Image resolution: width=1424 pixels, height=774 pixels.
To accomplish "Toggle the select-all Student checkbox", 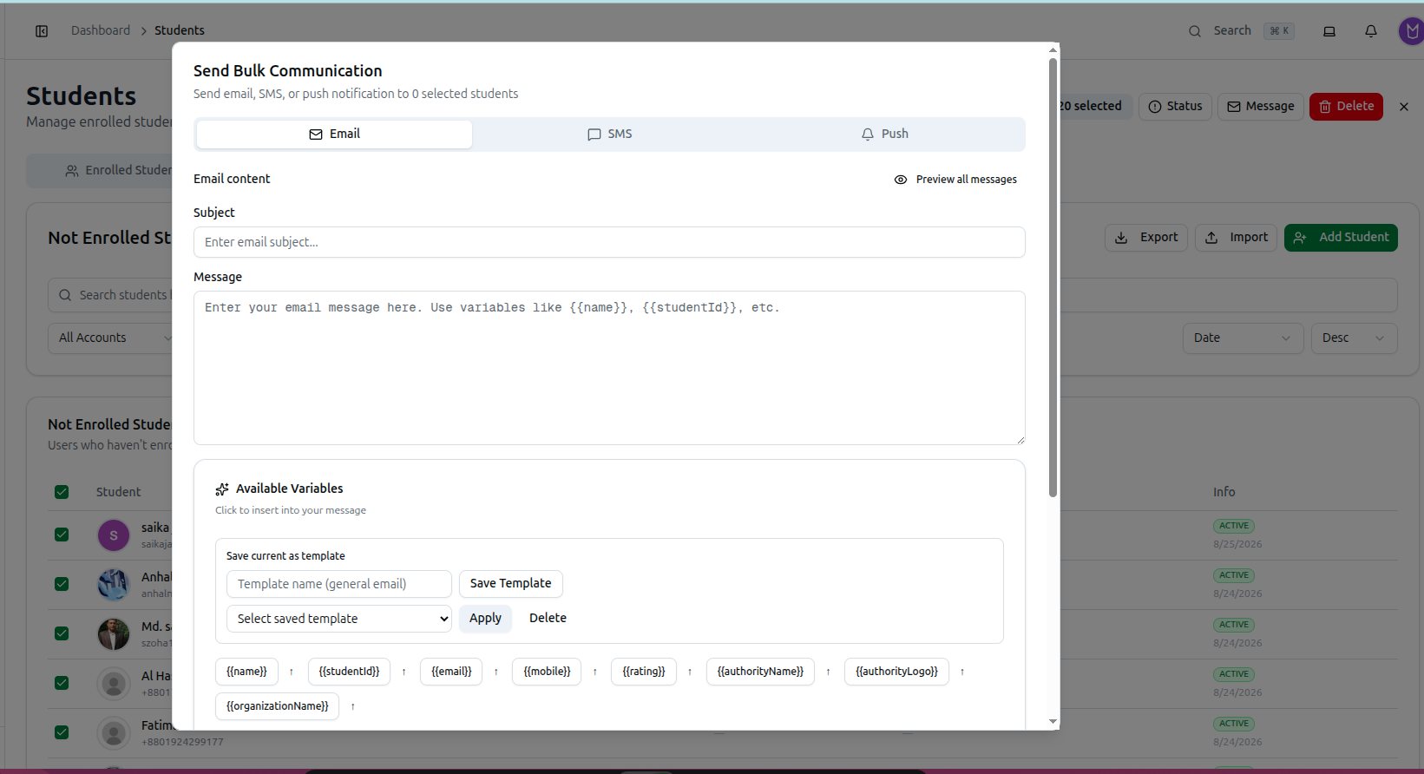I will [x=62, y=492].
